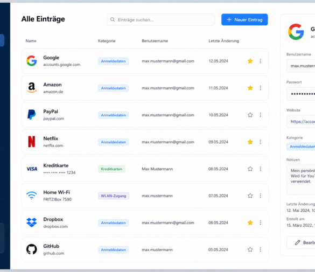Open more options menu for Google

click(261, 61)
